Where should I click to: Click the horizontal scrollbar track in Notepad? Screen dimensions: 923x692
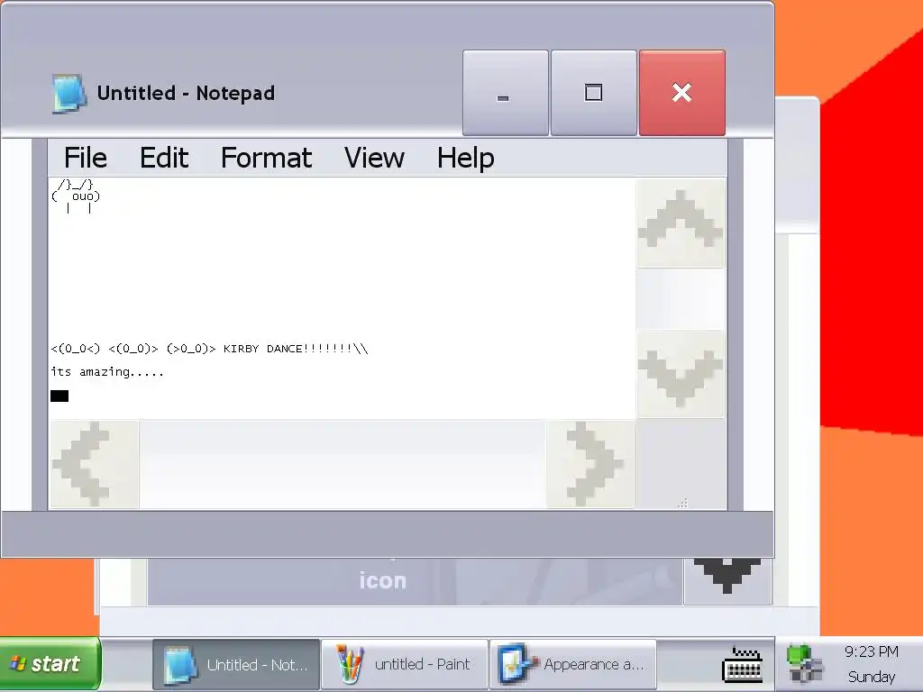pyautogui.click(x=343, y=464)
